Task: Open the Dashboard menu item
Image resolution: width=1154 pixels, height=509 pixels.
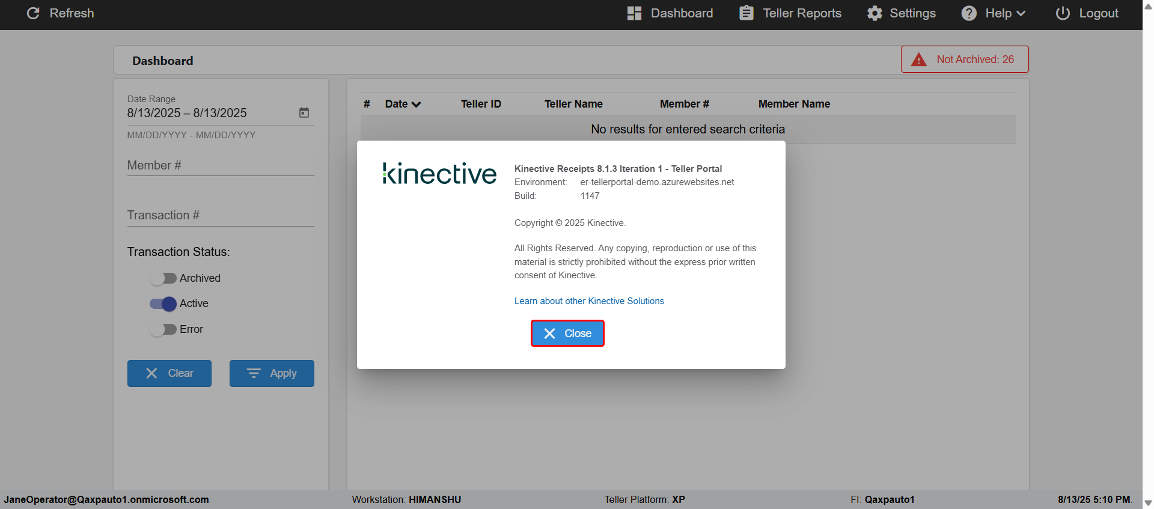Action: (670, 13)
